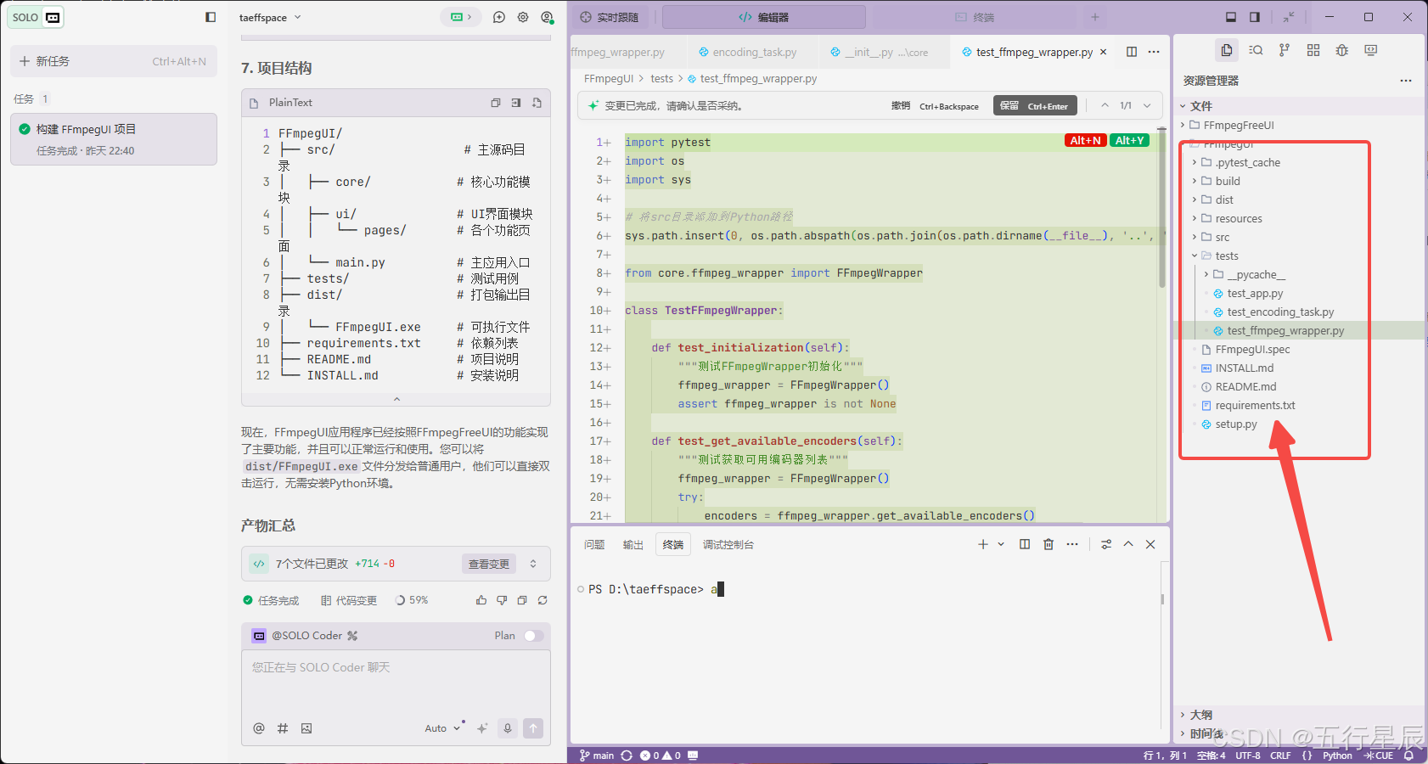1428x764 pixels.
Task: Collapse the 文件 section
Action: (1183, 106)
